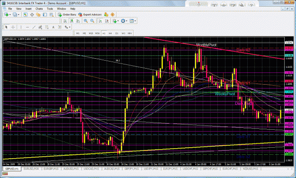The image size is (296, 178).
Task: Click the Periods clock icon
Action: (123, 21)
